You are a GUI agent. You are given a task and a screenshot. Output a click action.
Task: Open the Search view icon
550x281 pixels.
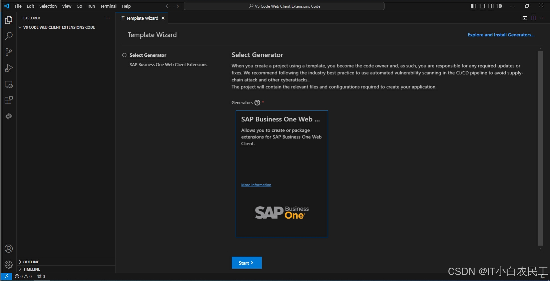pyautogui.click(x=9, y=36)
